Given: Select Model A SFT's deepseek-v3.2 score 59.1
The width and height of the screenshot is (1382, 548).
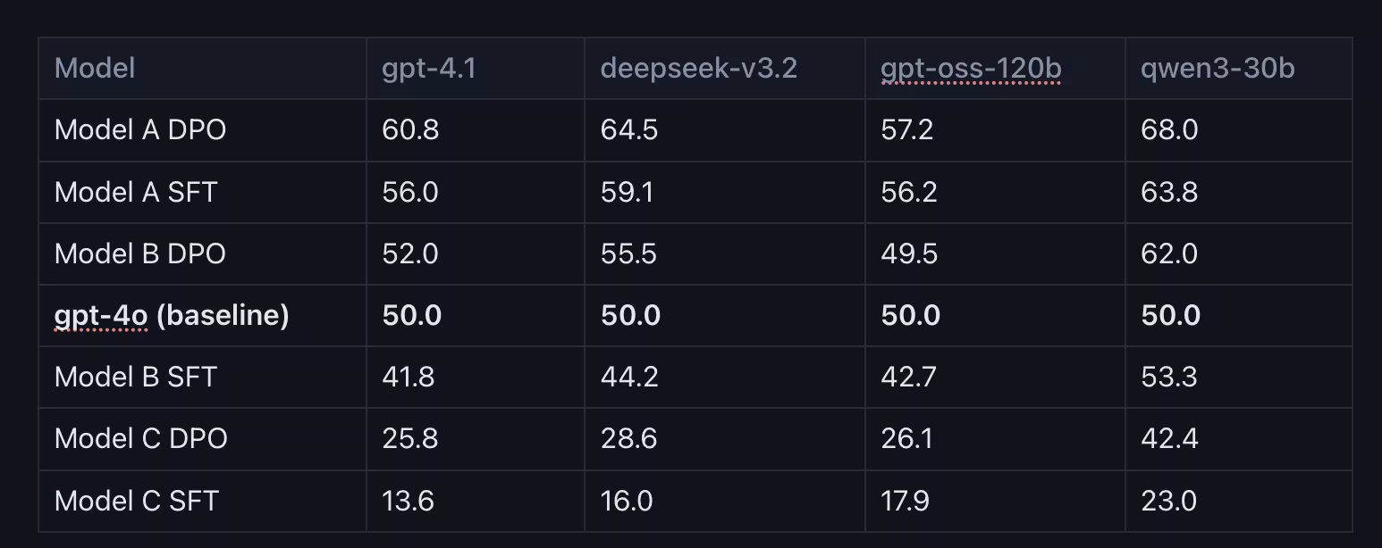Looking at the screenshot, I should 627,192.
